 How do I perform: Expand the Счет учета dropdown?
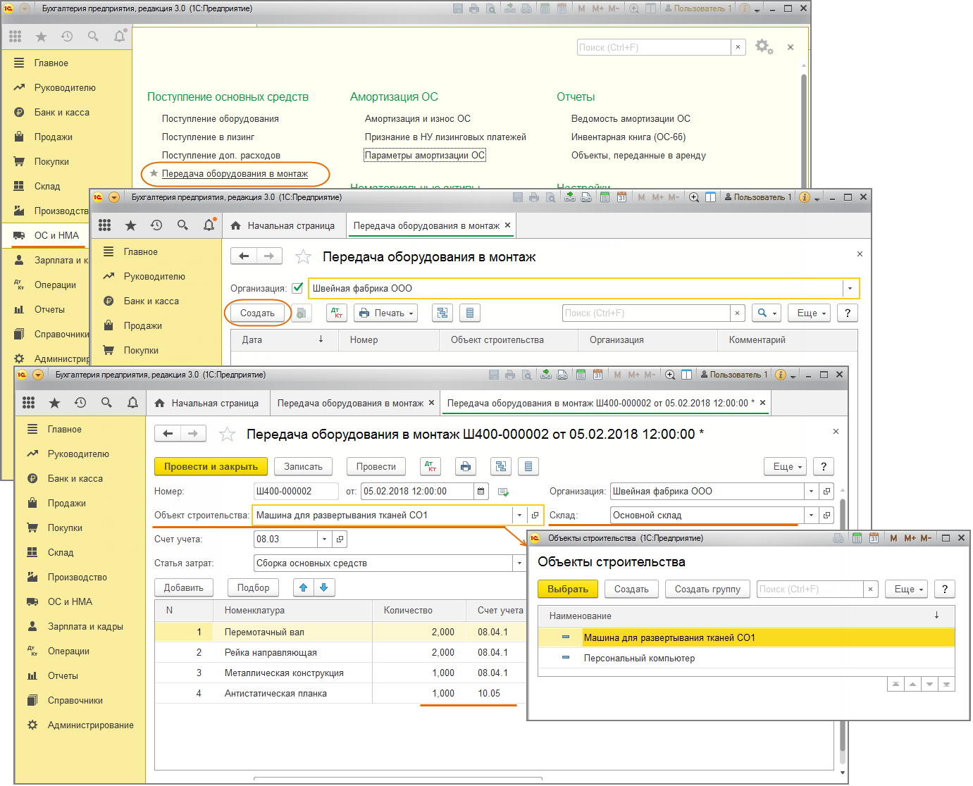pos(324,539)
